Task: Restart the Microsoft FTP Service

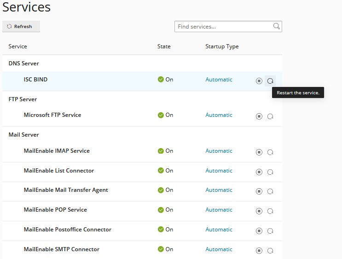Action: (270, 116)
